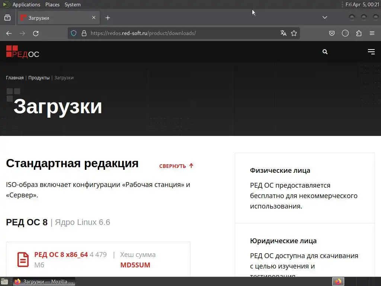Translate this page icon
The height and width of the screenshot is (286, 381).
[283, 33]
